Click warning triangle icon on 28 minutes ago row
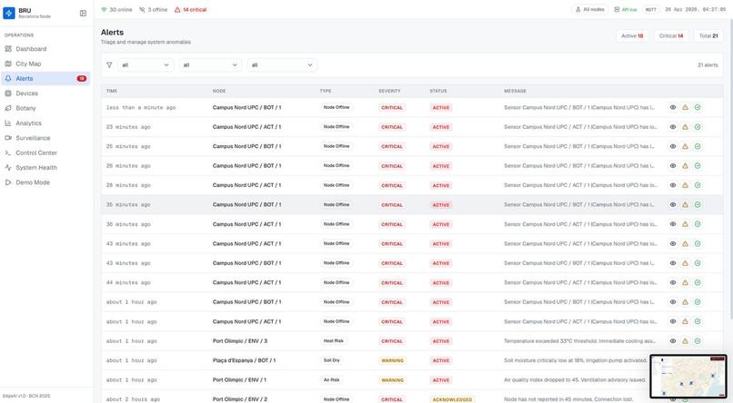Viewport: 733px width, 403px height. click(685, 185)
